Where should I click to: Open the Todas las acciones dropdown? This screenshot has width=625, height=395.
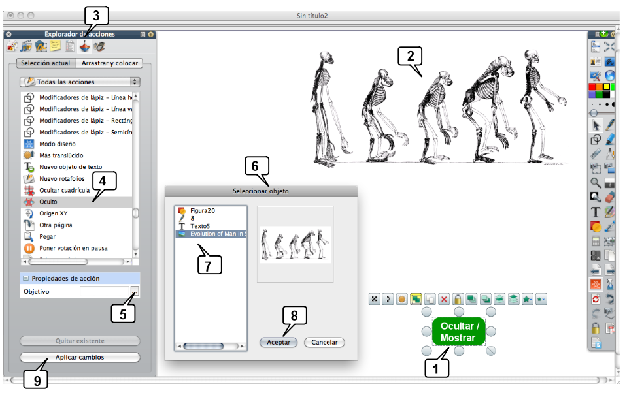80,82
